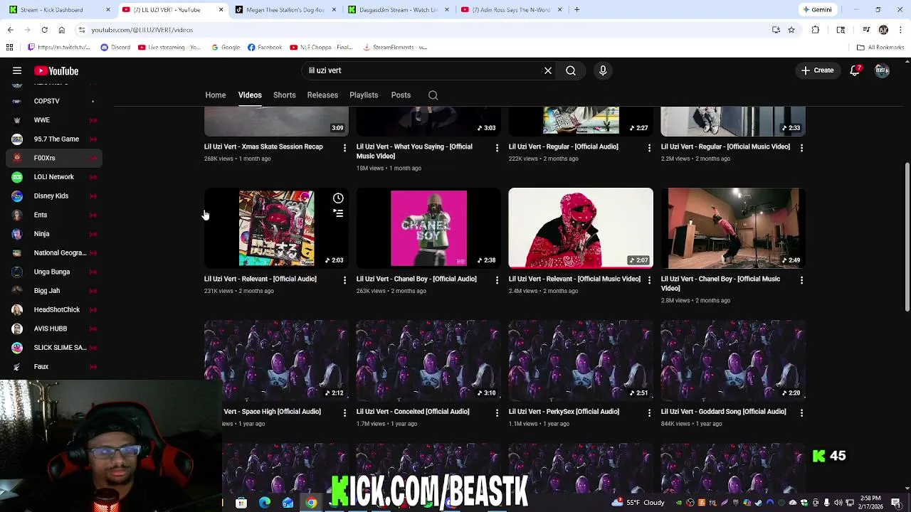Open the Releases channel tab
911x512 pixels.
pyautogui.click(x=322, y=95)
